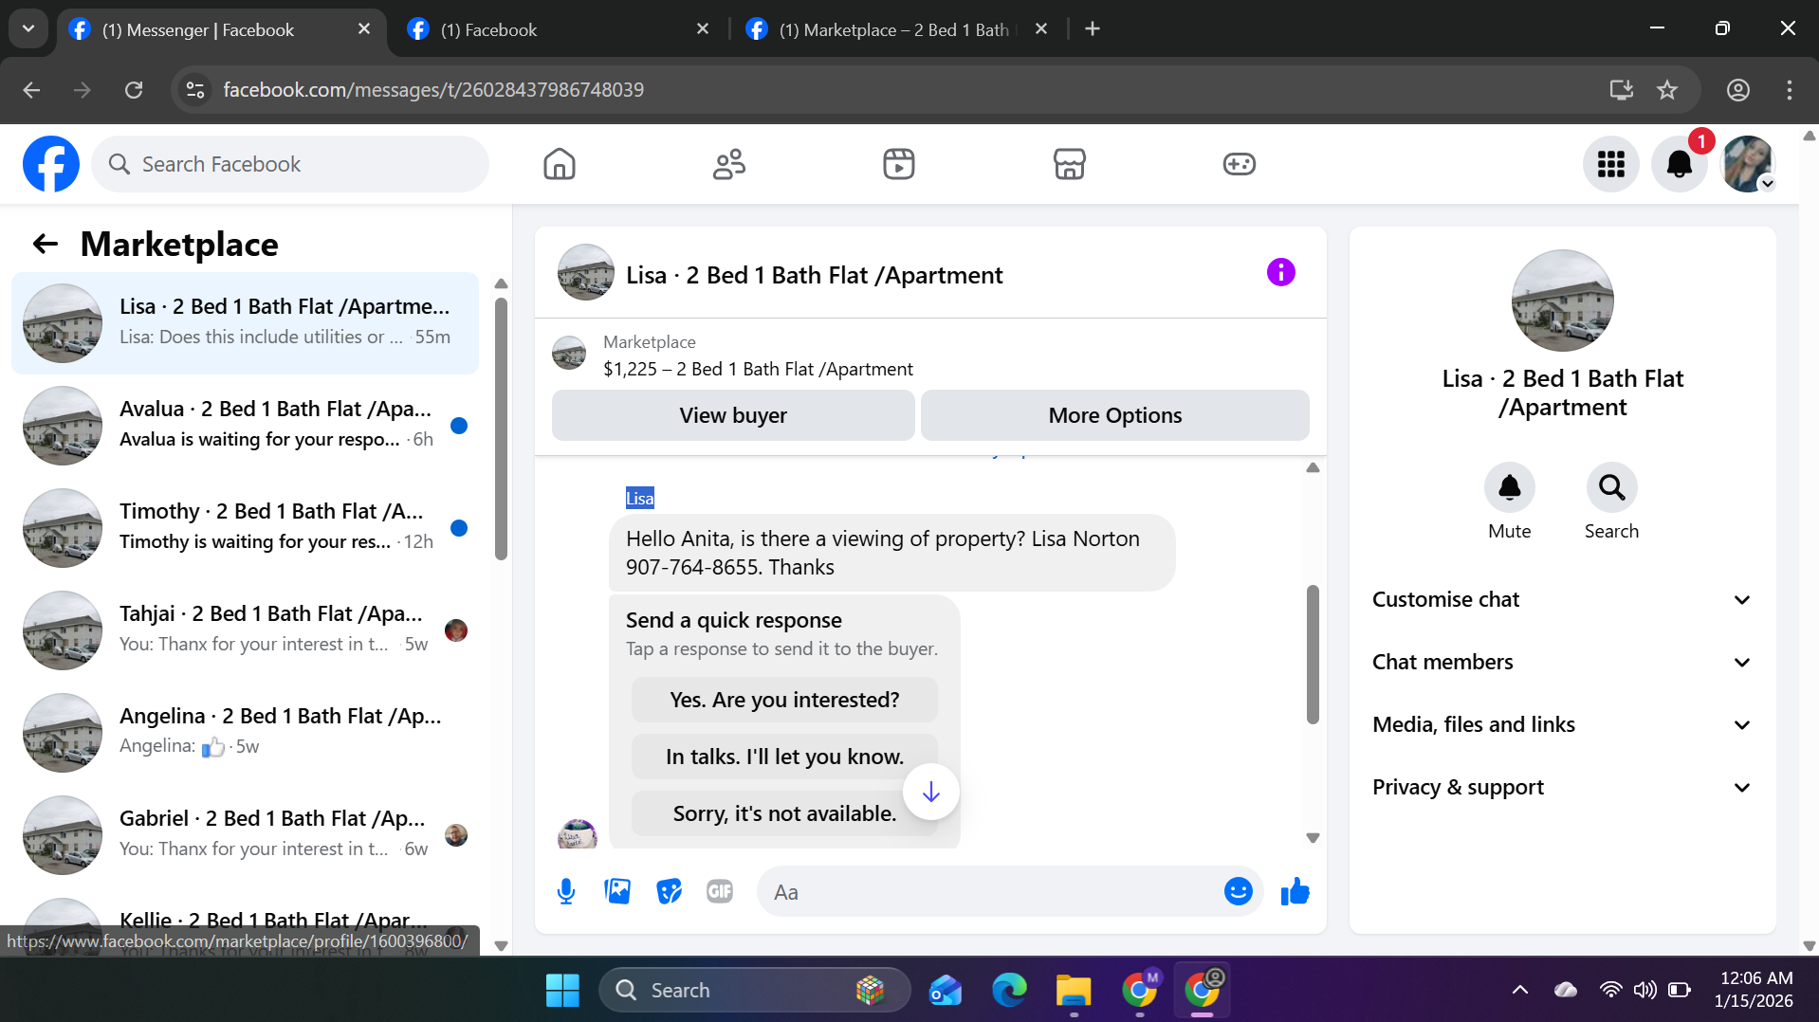The width and height of the screenshot is (1819, 1022).
Task: Open the tab search dropdown in Chrome
Action: [28, 28]
